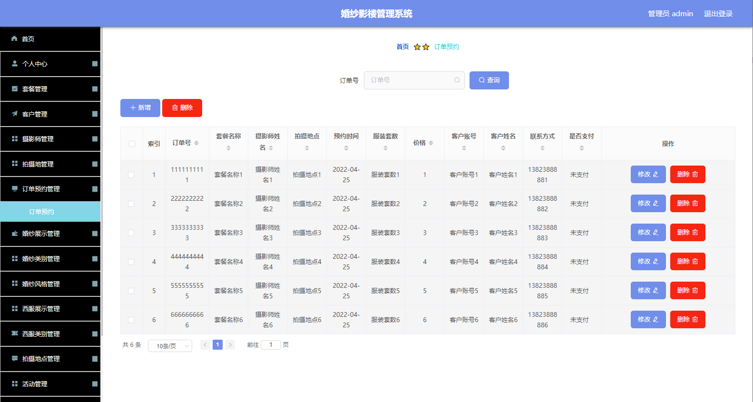Check the row for order 6666666666
Image resolution: width=753 pixels, height=402 pixels.
131,320
